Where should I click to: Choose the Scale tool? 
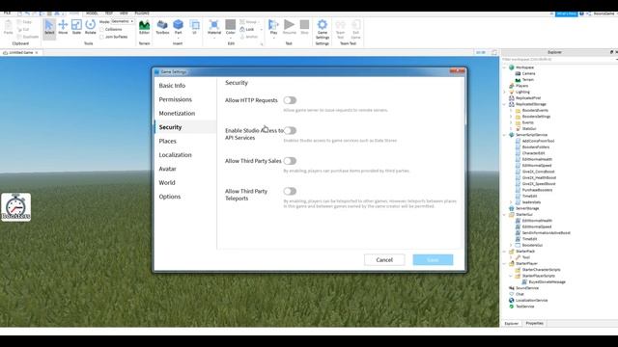tap(76, 28)
